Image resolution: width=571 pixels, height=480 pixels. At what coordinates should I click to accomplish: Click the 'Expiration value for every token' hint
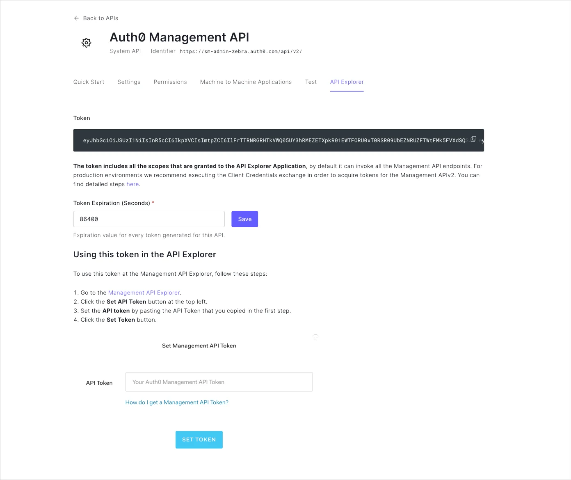pos(149,235)
